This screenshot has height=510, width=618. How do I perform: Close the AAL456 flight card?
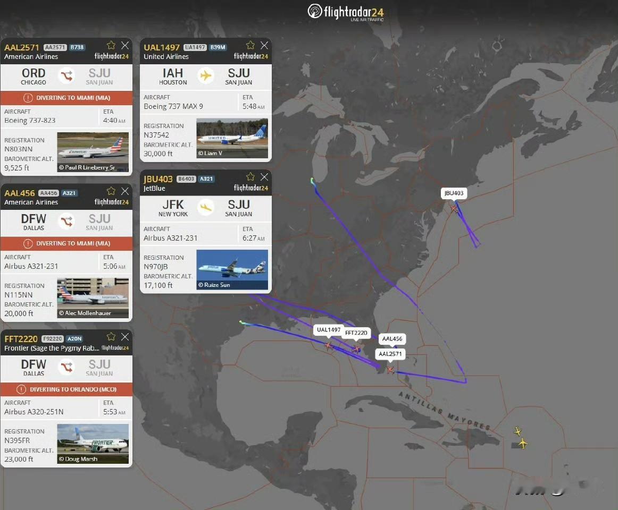tap(125, 191)
